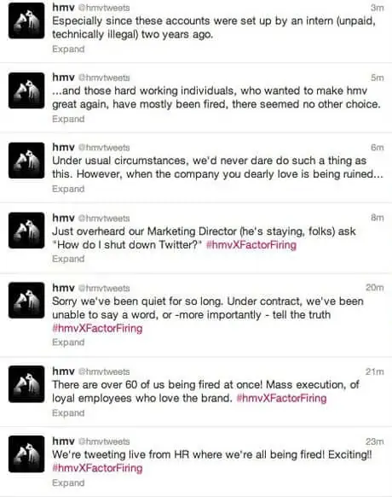This screenshot has height=497, width=392.
Task: Open #hmvXFactorFiring hashtag in HR tweet
Action: coord(97,468)
